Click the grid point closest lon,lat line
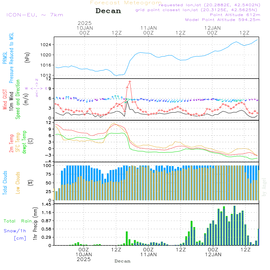The image size is (270, 270). tap(196, 10)
